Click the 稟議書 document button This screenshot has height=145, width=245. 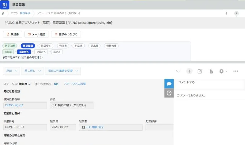(13, 34)
